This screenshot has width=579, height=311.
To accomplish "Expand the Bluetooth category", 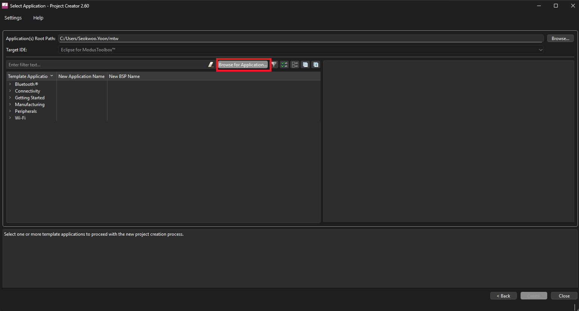I will click(10, 84).
